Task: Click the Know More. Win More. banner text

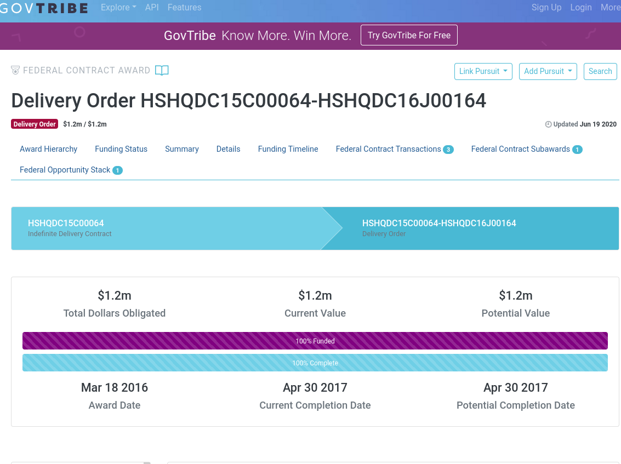Action: tap(286, 36)
